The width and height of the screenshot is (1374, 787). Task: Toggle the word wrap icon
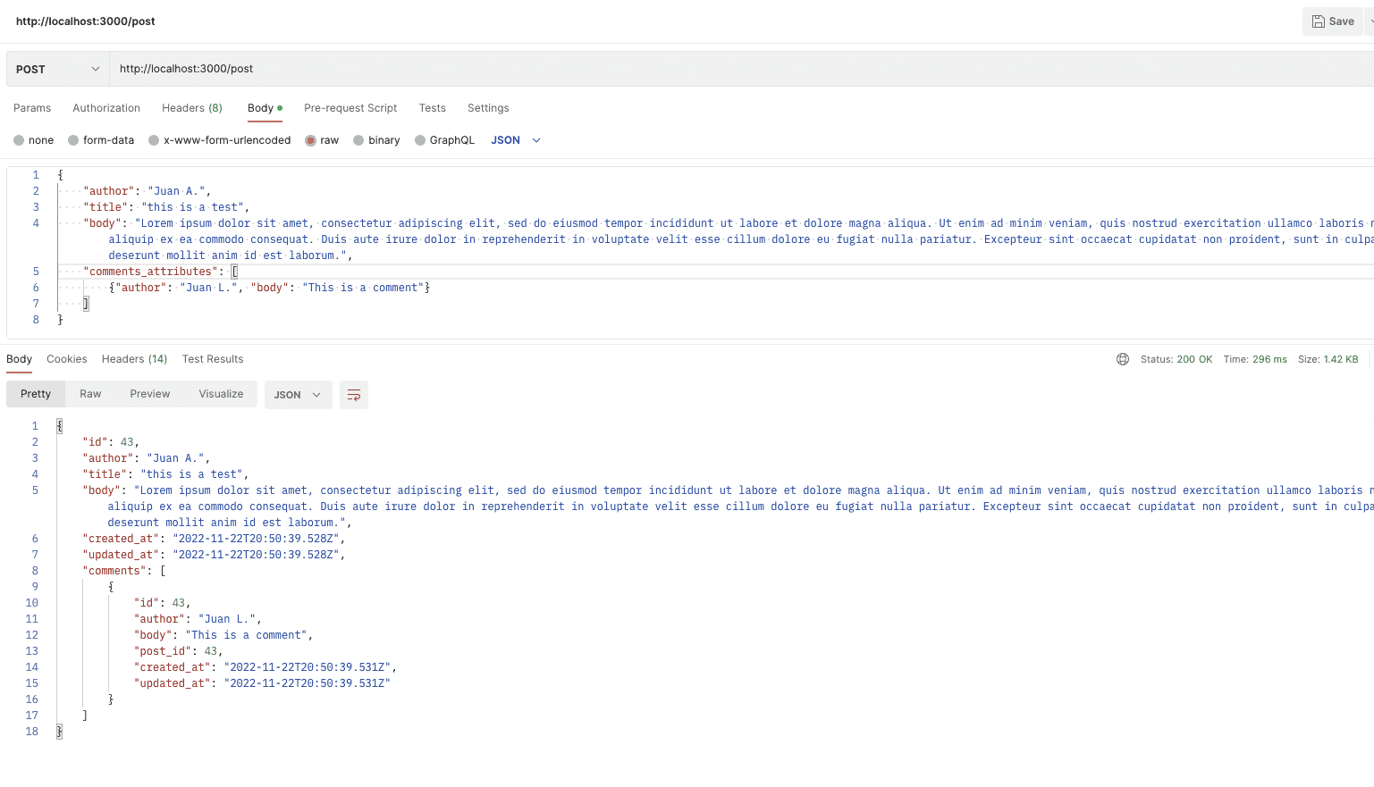[354, 395]
